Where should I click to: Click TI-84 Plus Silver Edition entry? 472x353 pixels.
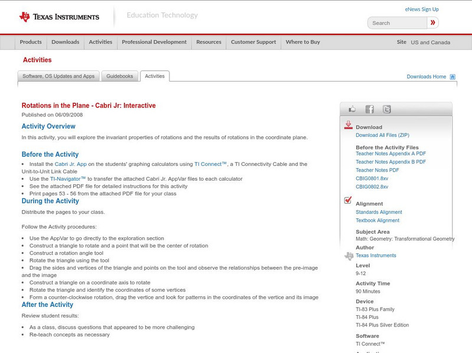382,325
